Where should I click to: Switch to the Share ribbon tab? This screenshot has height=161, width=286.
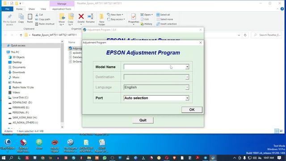[31, 9]
